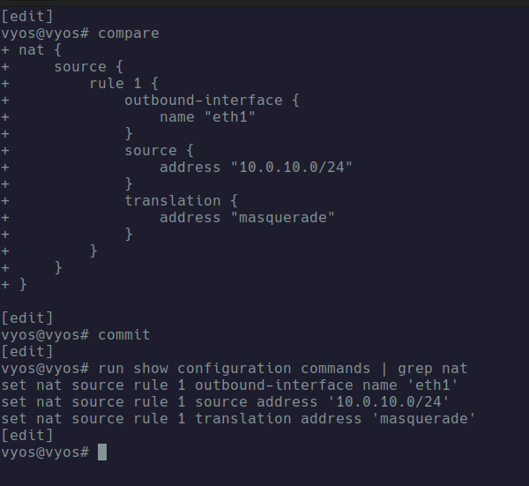Click the final empty vyos@vyos# prompt
Viewport: 529px width, 486px height.
click(45, 452)
